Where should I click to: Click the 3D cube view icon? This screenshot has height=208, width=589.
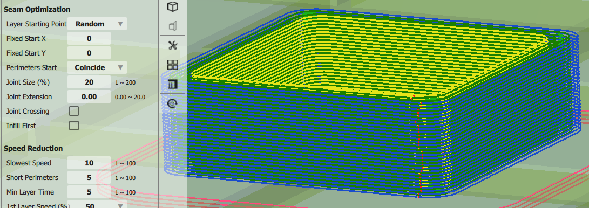[x=172, y=7]
